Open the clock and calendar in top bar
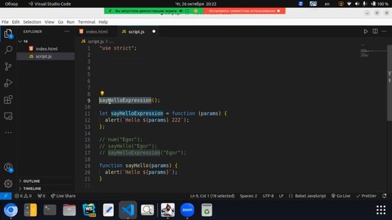The width and height of the screenshot is (392, 220). (196, 4)
